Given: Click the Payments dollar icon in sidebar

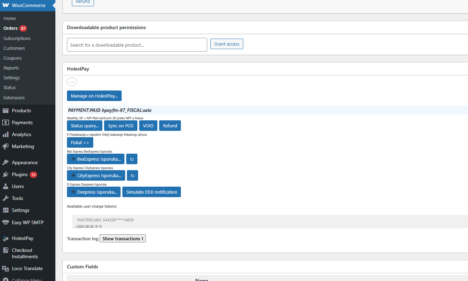Looking at the screenshot, I should (x=6, y=122).
